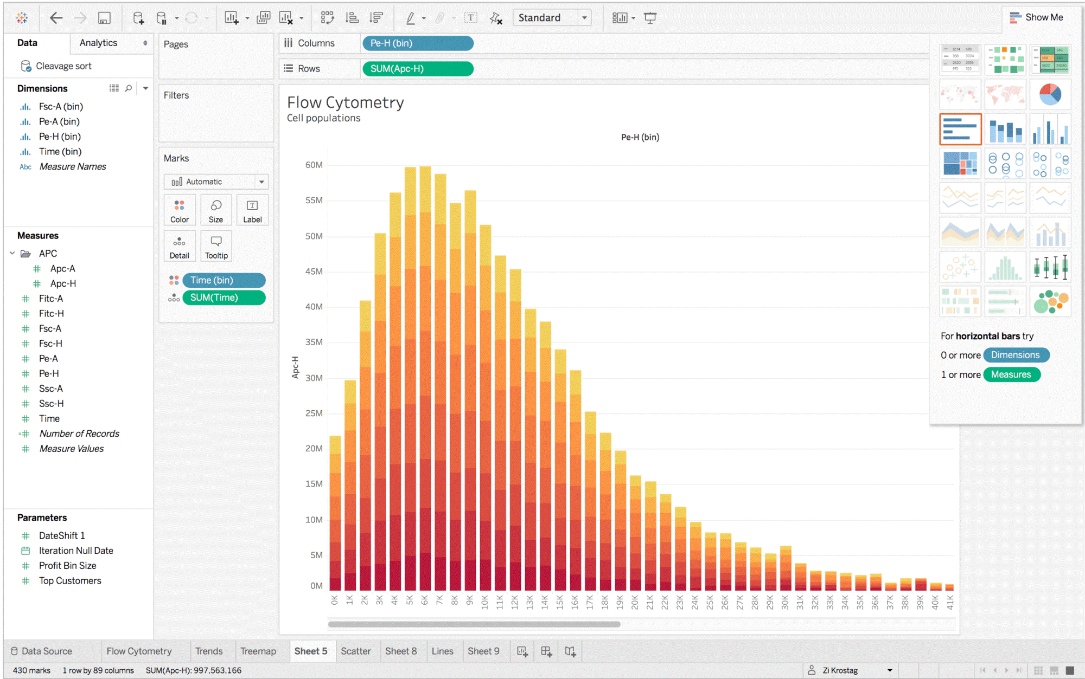Click the SUM(Apc-H) pill on Rows
This screenshot has height=679, width=1085.
pyautogui.click(x=417, y=69)
